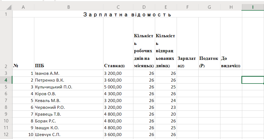Image resolution: width=264 pixels, height=139 pixels.
Task: Click the Податок (P) header cell
Action: (209, 44)
